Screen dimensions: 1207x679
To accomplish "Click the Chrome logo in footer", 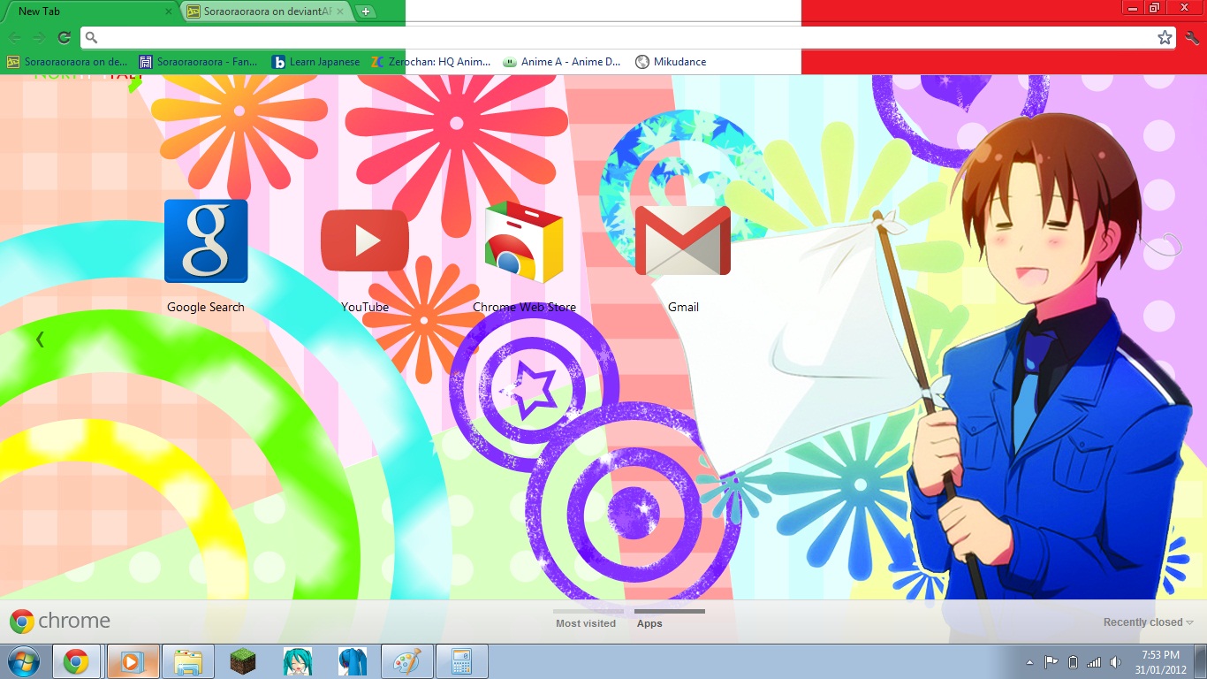I will [60, 622].
